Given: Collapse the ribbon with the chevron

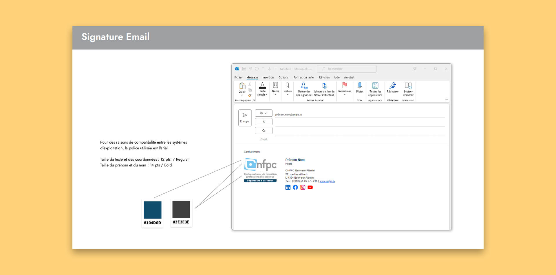Looking at the screenshot, I should (446, 100).
